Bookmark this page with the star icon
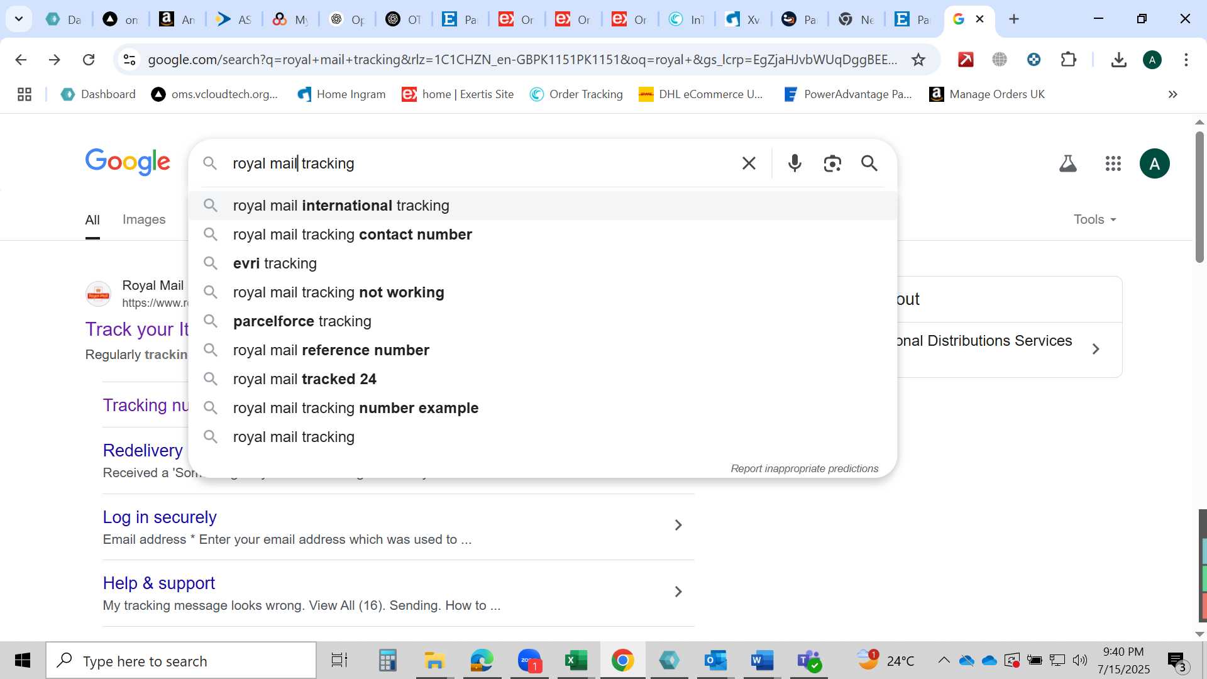 918,60
